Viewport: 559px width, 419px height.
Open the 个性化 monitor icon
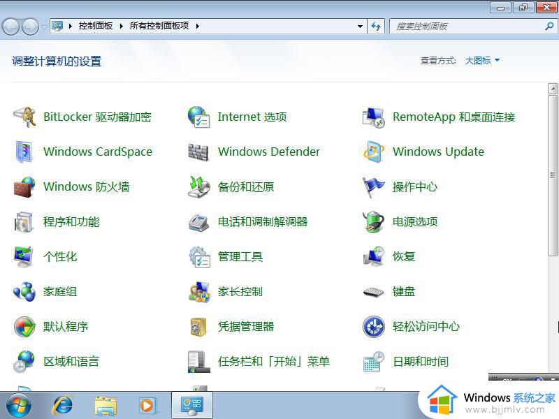(24, 256)
